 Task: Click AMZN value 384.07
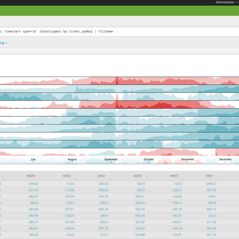coord(33,197)
